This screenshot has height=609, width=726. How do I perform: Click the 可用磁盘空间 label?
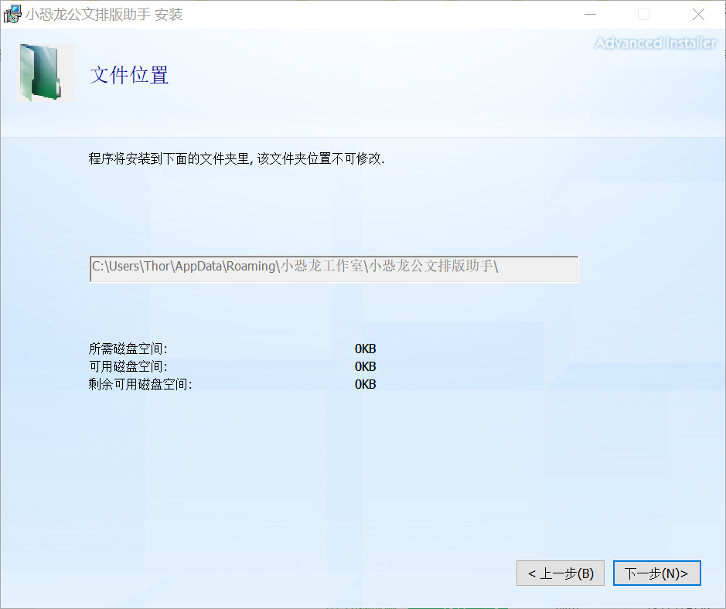pos(128,366)
